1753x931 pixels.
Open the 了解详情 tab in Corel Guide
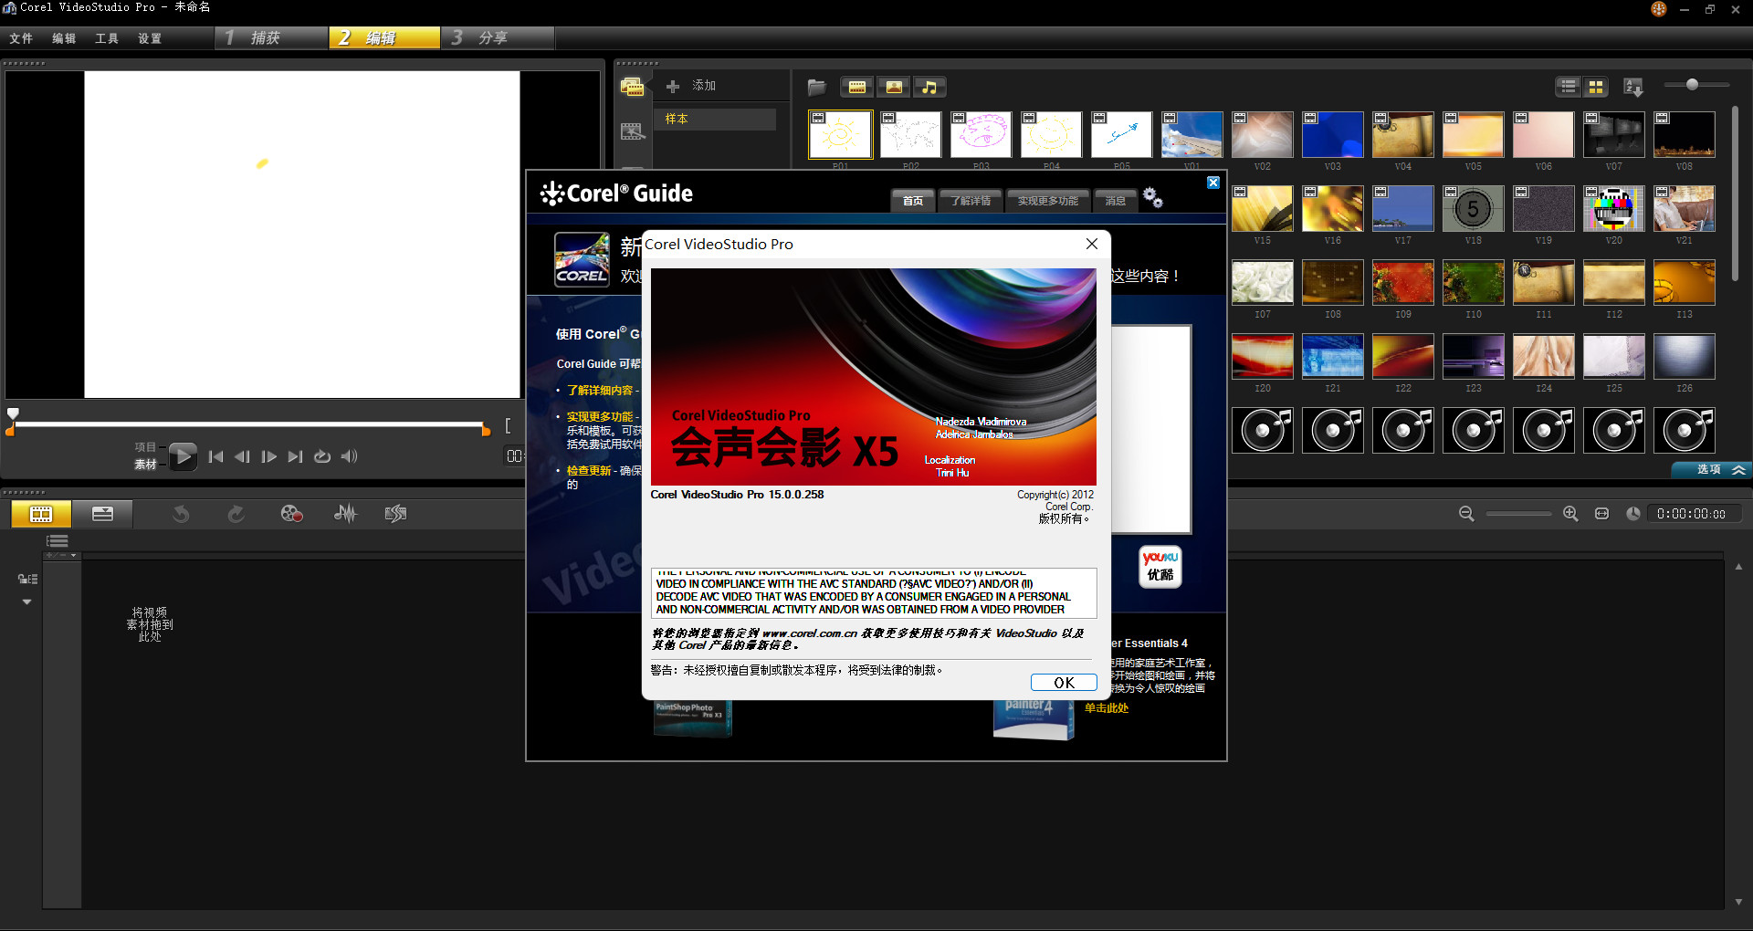971,201
